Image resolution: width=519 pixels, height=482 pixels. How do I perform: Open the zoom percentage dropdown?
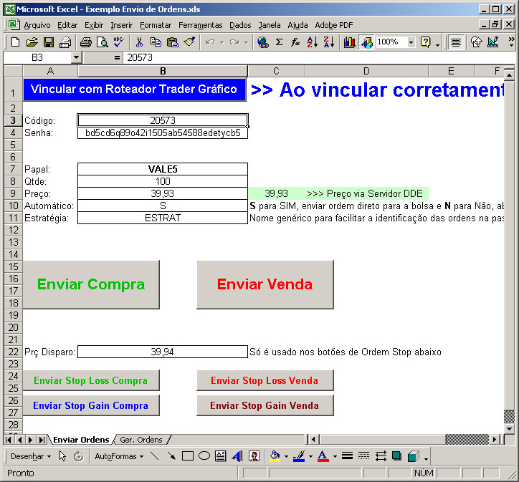pos(411,42)
